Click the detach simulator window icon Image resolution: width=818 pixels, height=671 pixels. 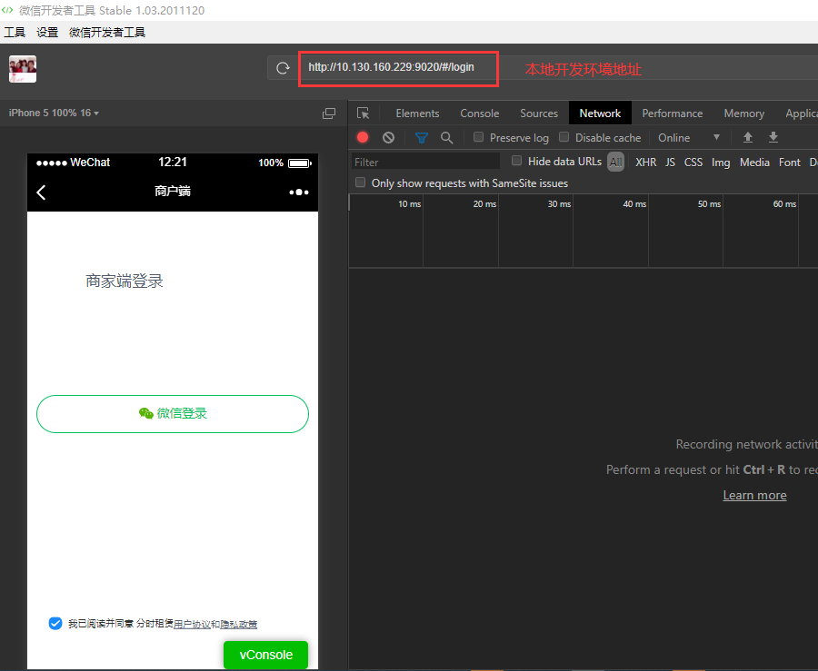pyautogui.click(x=329, y=113)
